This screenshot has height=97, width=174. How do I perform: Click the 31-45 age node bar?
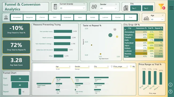click(x=59, y=84)
